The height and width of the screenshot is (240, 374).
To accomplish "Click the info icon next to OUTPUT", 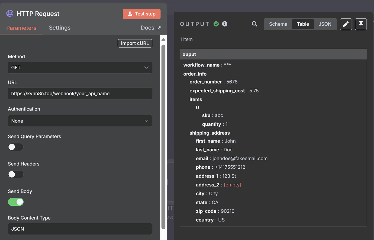I will click(x=224, y=24).
